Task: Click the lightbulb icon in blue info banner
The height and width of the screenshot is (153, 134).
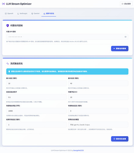Action: coord(9,72)
